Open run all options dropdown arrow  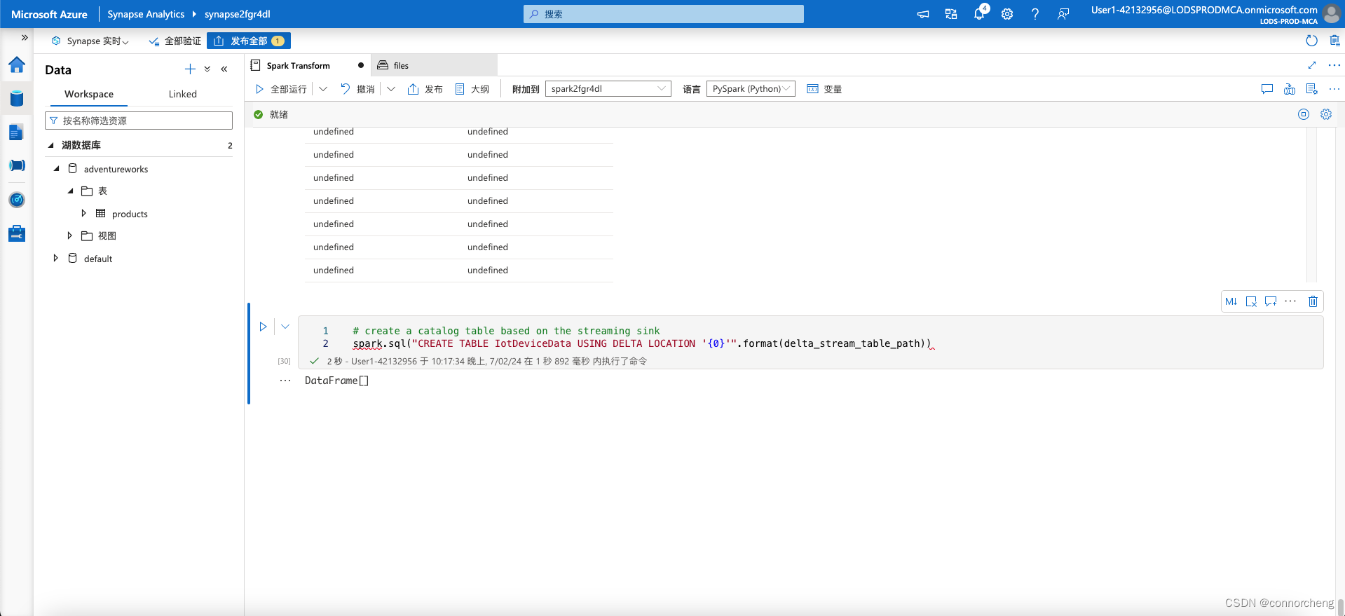(x=323, y=89)
